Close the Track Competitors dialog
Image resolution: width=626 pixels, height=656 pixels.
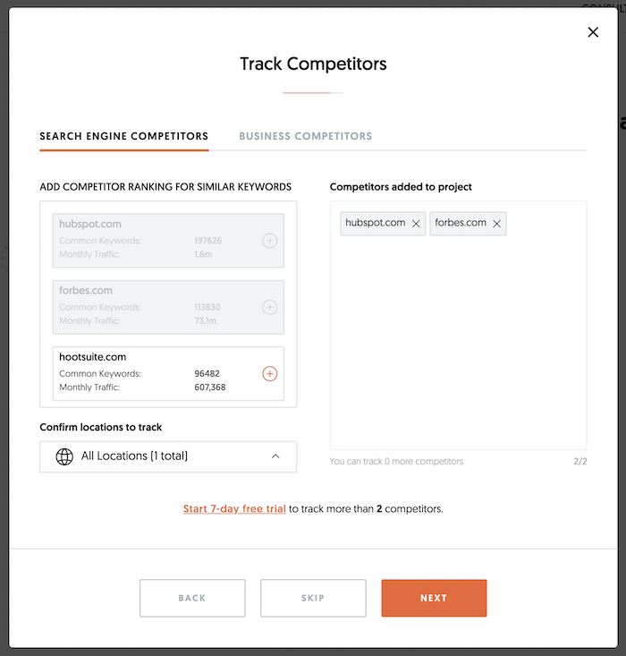click(x=593, y=32)
